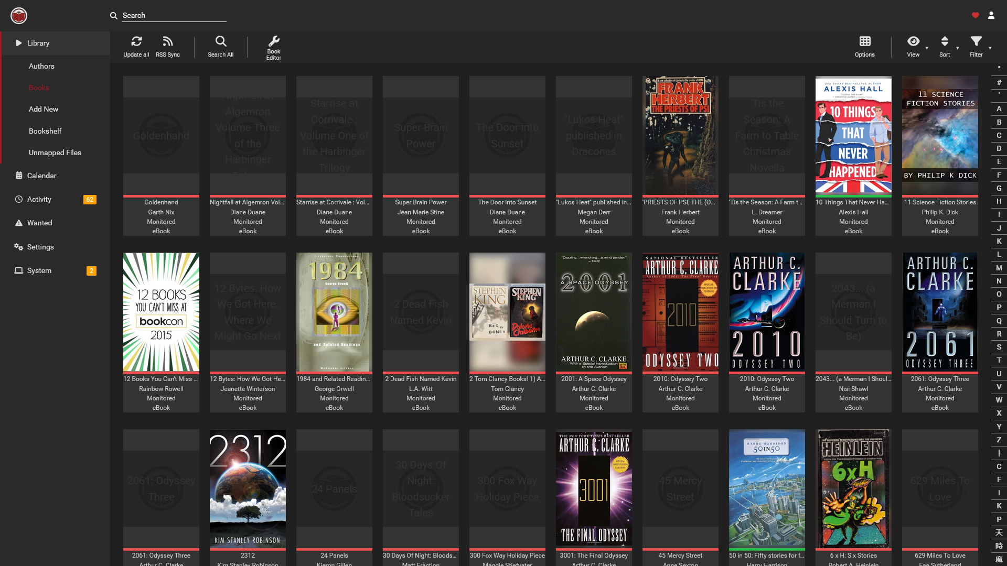Click the Update all refresh icon
Image resolution: width=1007 pixels, height=566 pixels.
point(136,41)
